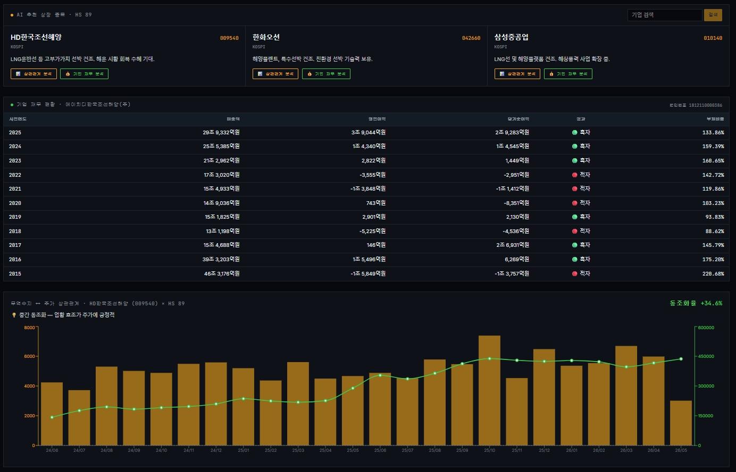Click the 기업 검색 search input field
Viewport: 736px width, 472px height.
pos(665,15)
